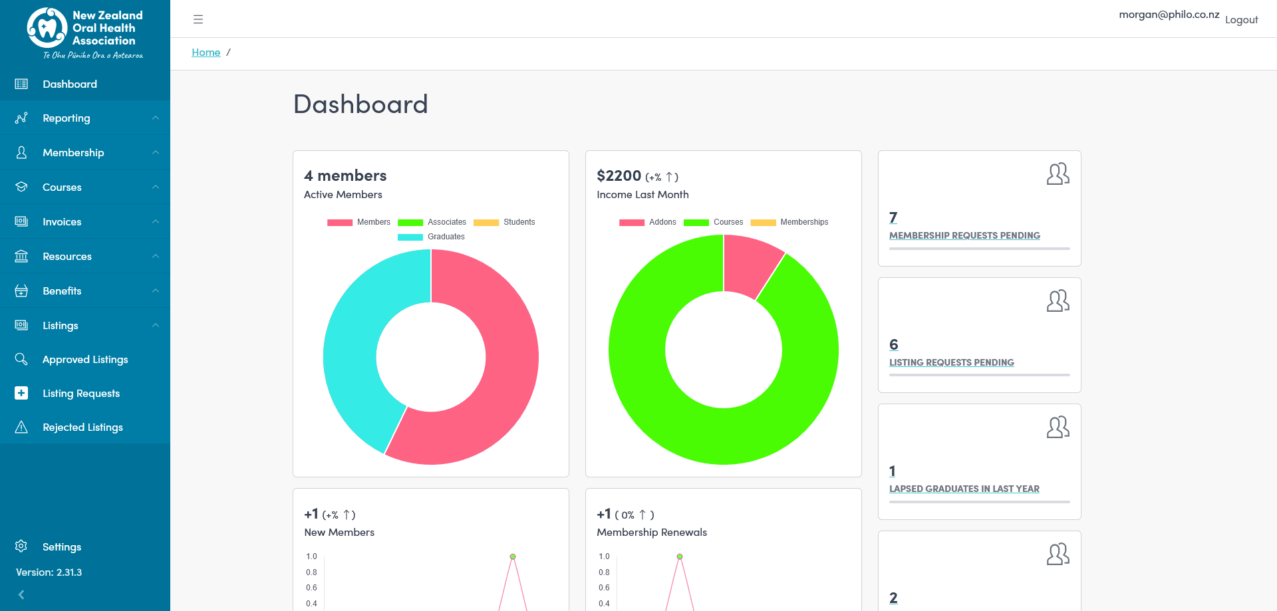Click the Home breadcrumb link
Image resolution: width=1277 pixels, height=611 pixels.
pos(206,52)
